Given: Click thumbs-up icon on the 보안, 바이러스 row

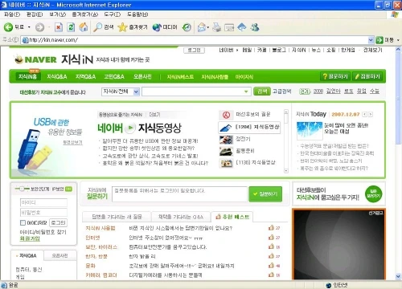Looking at the screenshot, I should click(271, 246).
